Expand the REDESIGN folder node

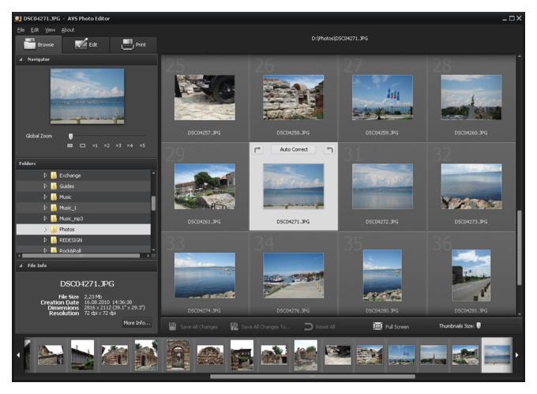[x=45, y=240]
